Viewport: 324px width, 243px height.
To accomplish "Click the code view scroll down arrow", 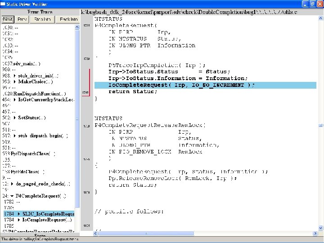I will click(x=321, y=228).
